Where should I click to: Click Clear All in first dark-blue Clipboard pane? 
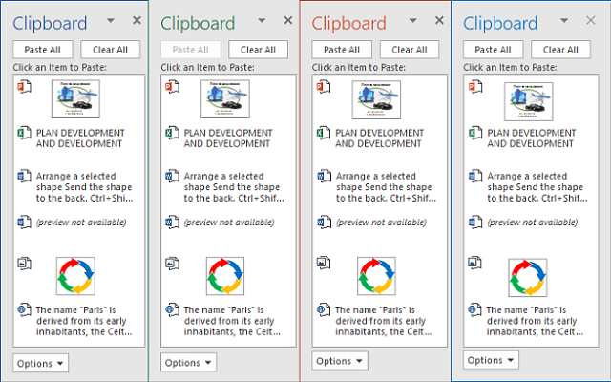pyautogui.click(x=111, y=50)
